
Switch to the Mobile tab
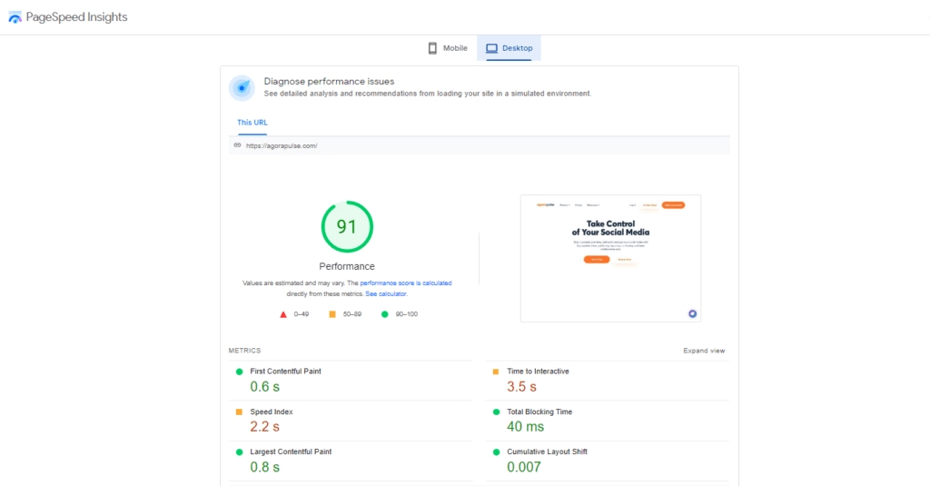[448, 48]
